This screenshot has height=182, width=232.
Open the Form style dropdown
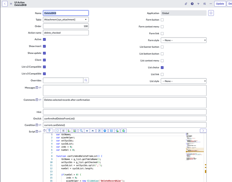click(x=184, y=40)
